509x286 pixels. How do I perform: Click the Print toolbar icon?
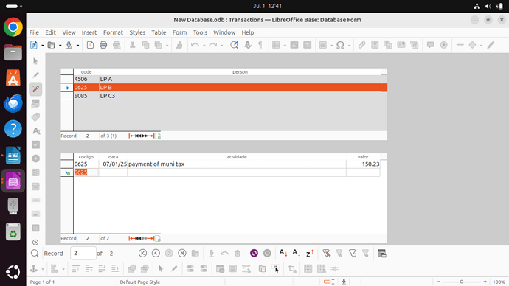coord(103,45)
